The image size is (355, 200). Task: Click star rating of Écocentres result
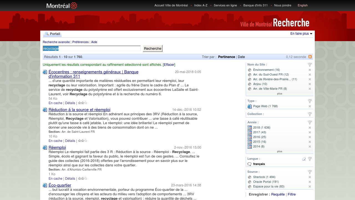83,103
